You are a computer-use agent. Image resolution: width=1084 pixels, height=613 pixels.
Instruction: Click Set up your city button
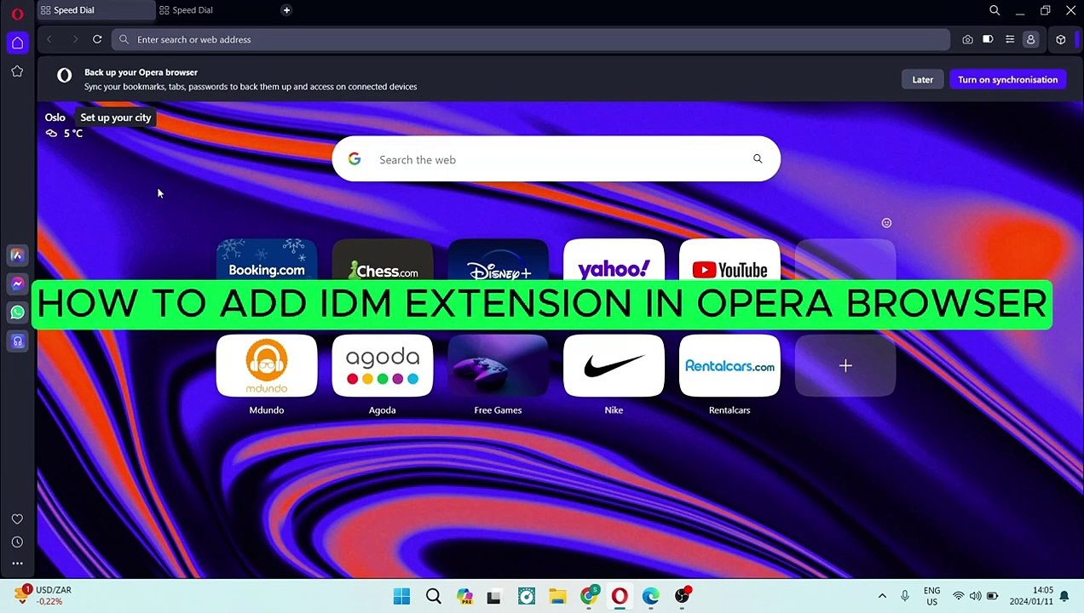(x=115, y=117)
